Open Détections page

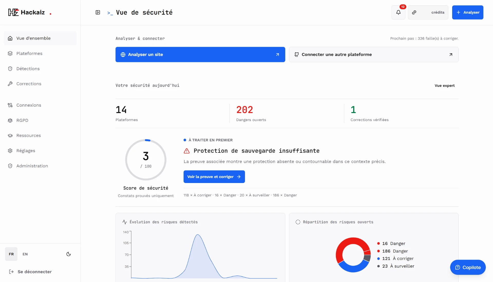(x=40, y=69)
